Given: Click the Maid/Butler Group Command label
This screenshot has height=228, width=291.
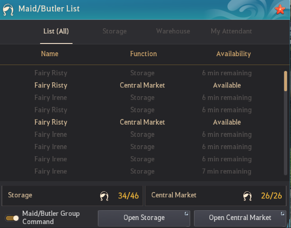Looking at the screenshot, I should click(51, 217).
